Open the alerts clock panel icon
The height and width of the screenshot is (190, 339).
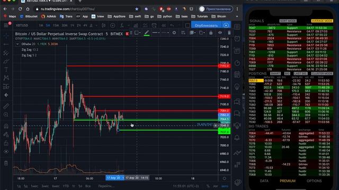[237, 39]
